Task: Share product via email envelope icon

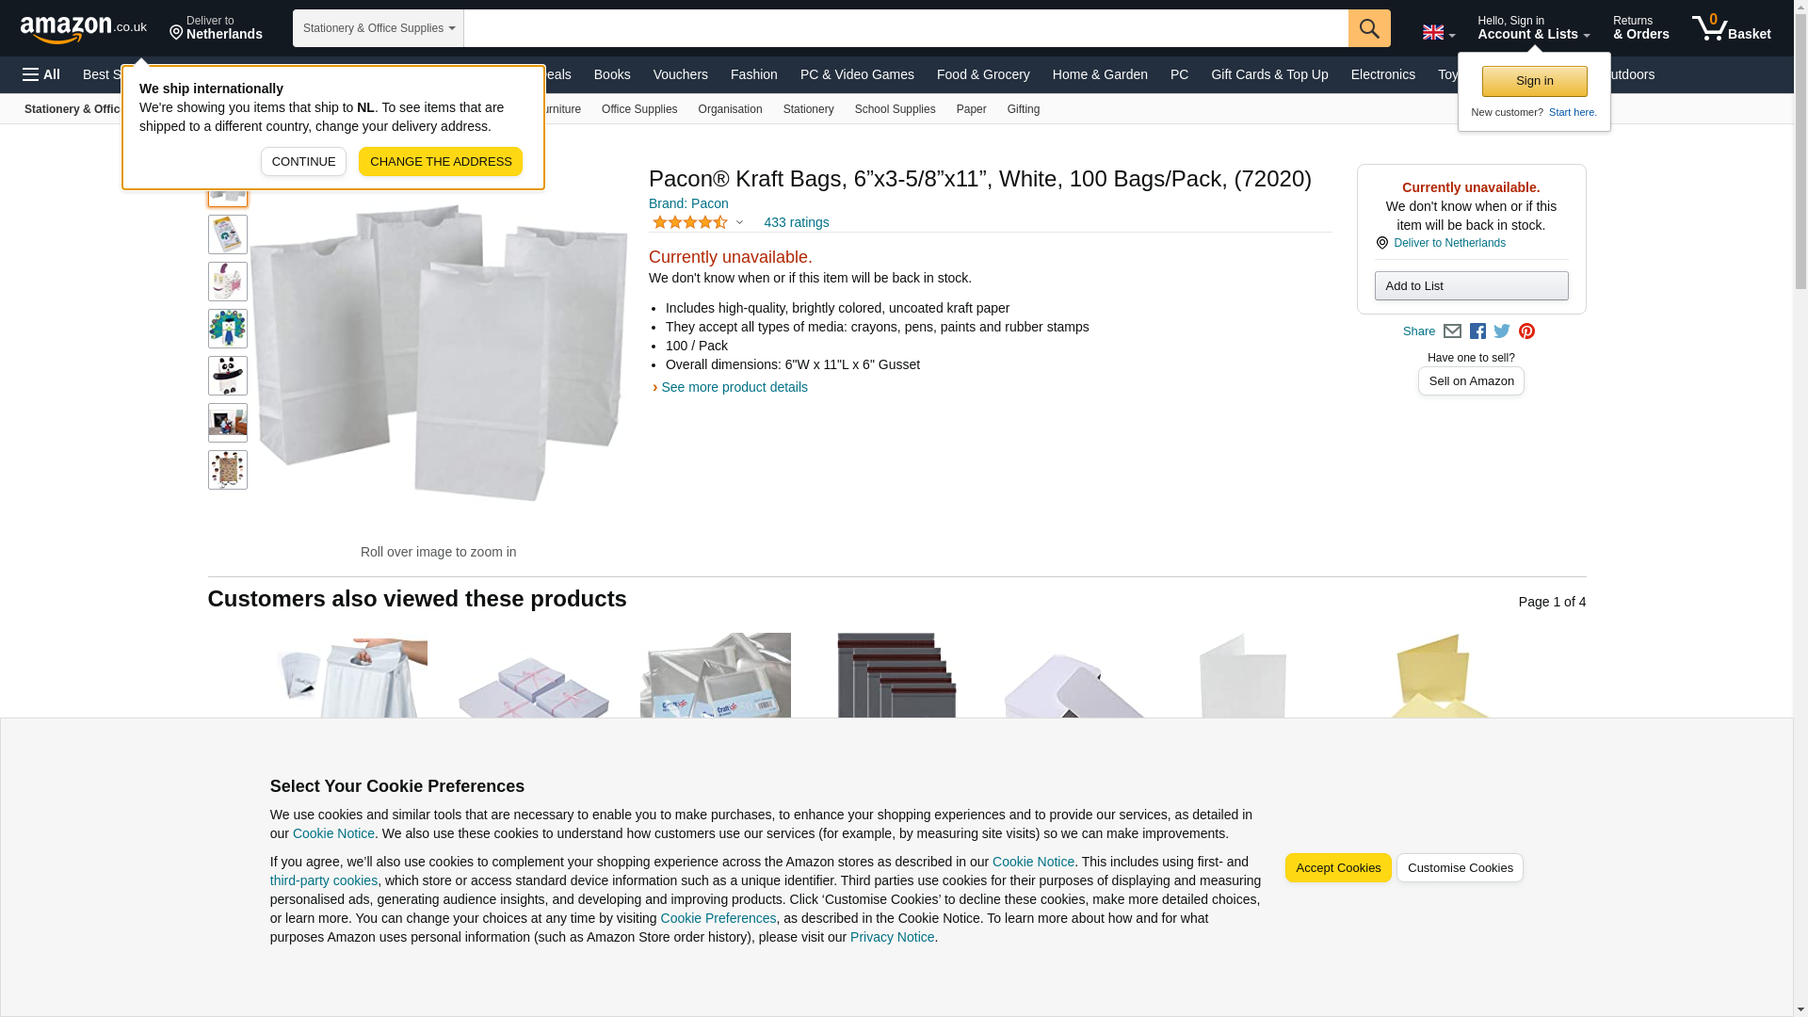Action: pyautogui.click(x=1452, y=331)
